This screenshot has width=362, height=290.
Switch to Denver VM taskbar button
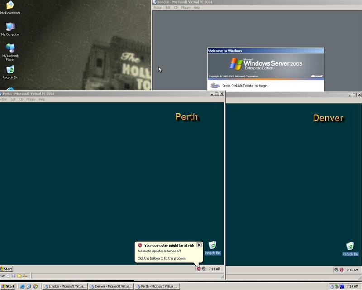coord(111,286)
